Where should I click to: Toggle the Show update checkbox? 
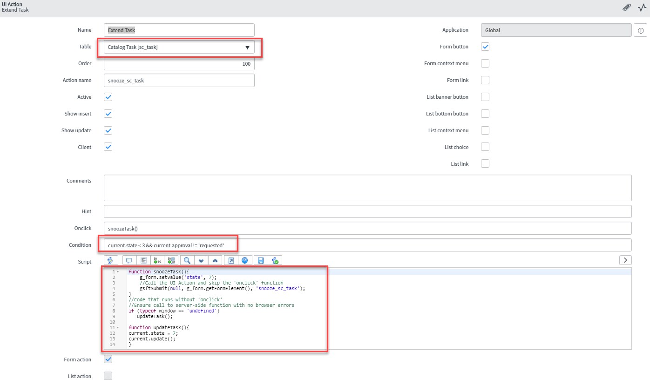tap(108, 130)
